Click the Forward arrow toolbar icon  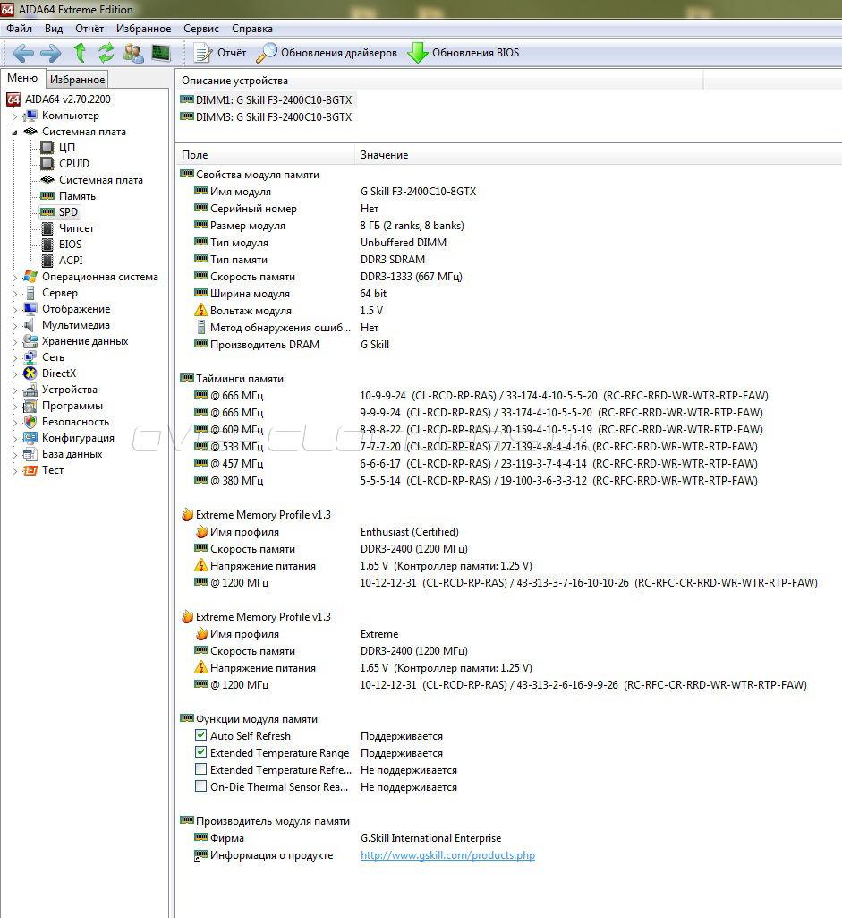click(51, 53)
